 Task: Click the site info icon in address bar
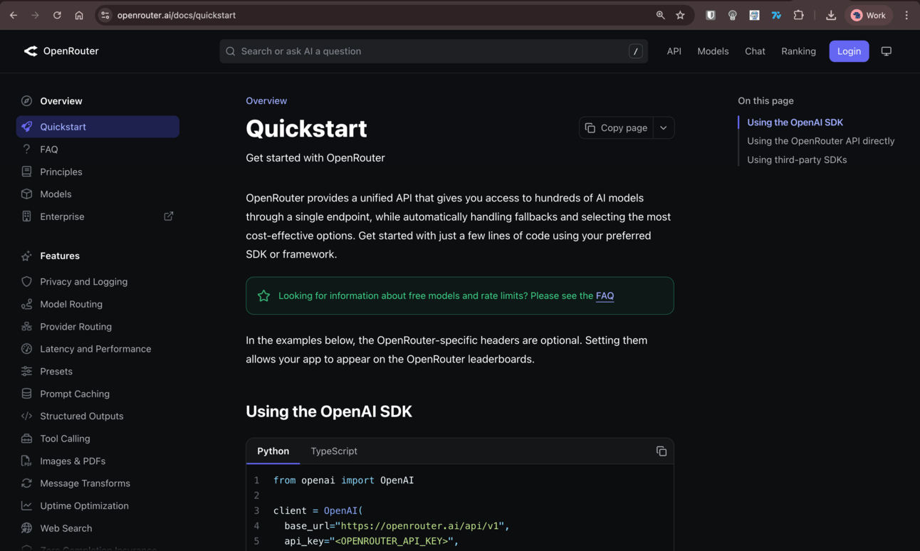click(105, 15)
